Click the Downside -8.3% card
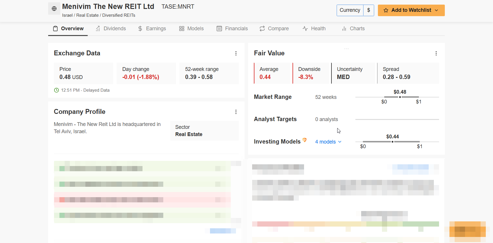The width and height of the screenshot is (493, 243). [x=311, y=73]
